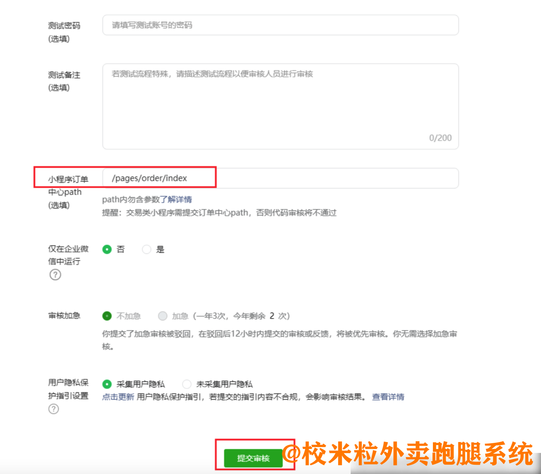
Task: Select 未采集用户隐私 option
Action: pos(187,384)
